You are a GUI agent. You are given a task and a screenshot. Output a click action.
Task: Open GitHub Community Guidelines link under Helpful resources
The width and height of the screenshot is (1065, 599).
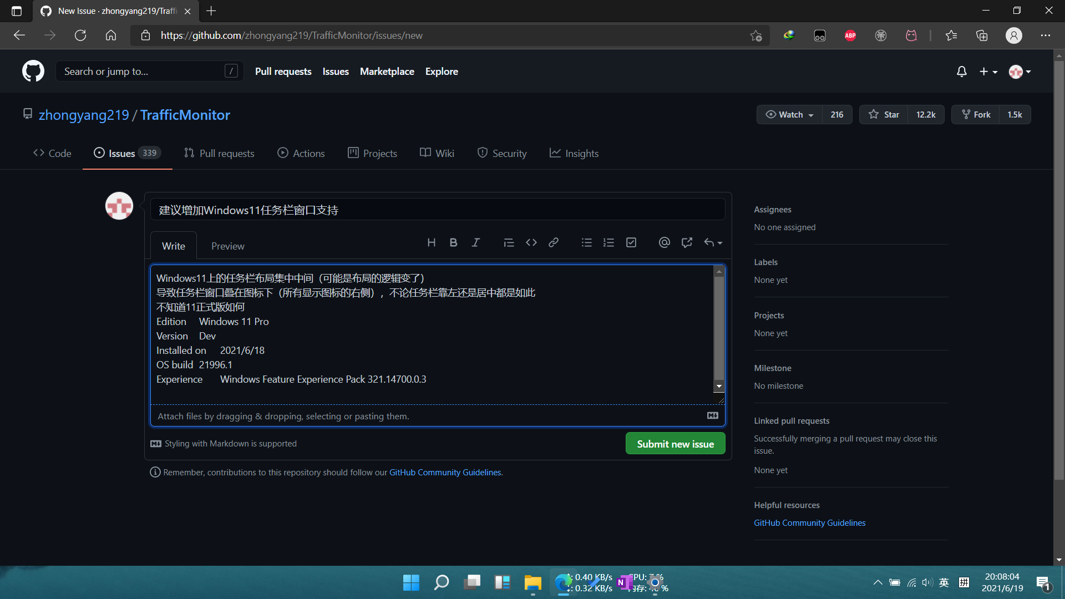click(809, 522)
